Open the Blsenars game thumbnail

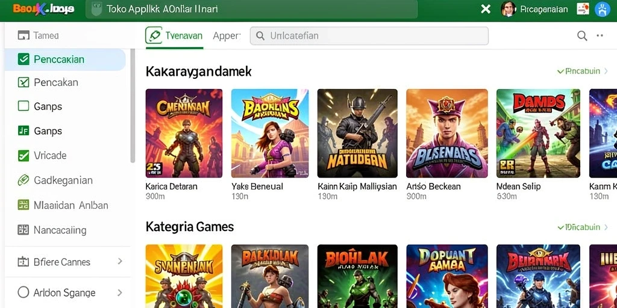pyautogui.click(x=447, y=133)
